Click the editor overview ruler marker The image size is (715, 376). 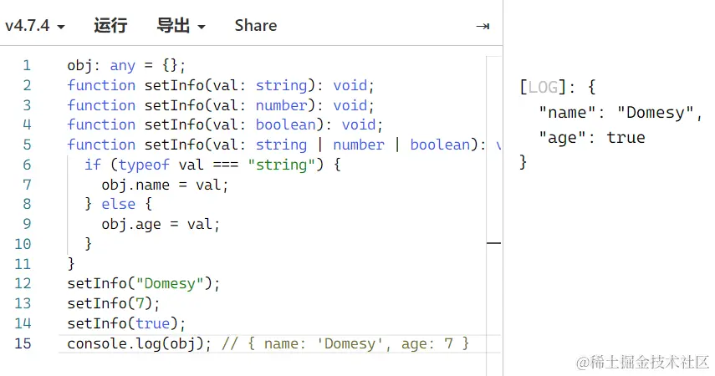click(x=493, y=243)
